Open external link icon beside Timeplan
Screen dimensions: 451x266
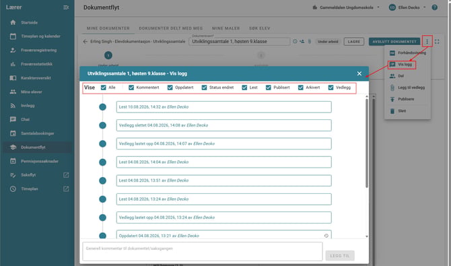[66, 189]
